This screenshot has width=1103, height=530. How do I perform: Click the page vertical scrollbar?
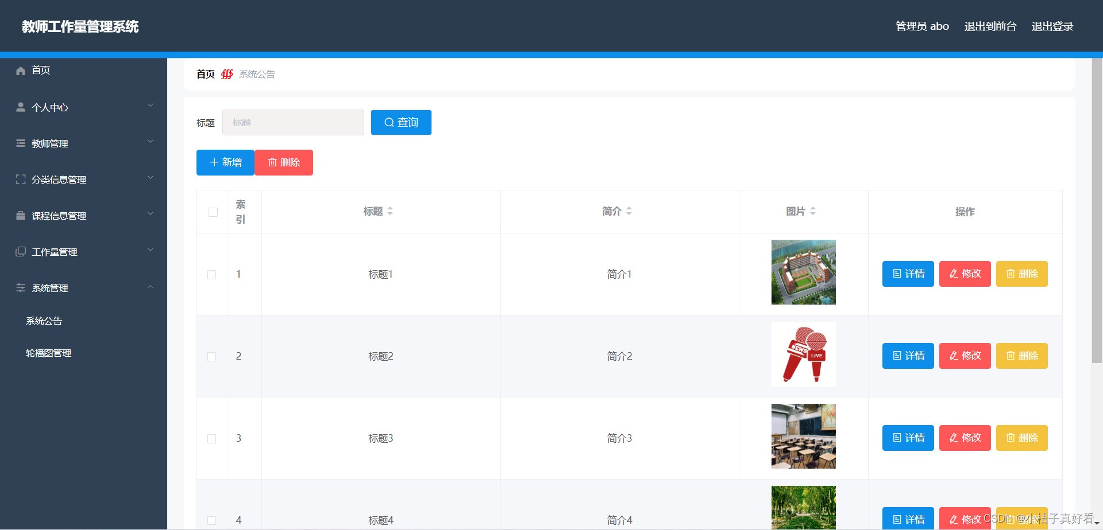[1097, 211]
